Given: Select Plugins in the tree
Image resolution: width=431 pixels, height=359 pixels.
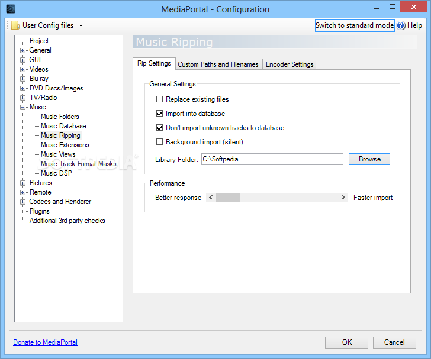Looking at the screenshot, I should (x=40, y=211).
